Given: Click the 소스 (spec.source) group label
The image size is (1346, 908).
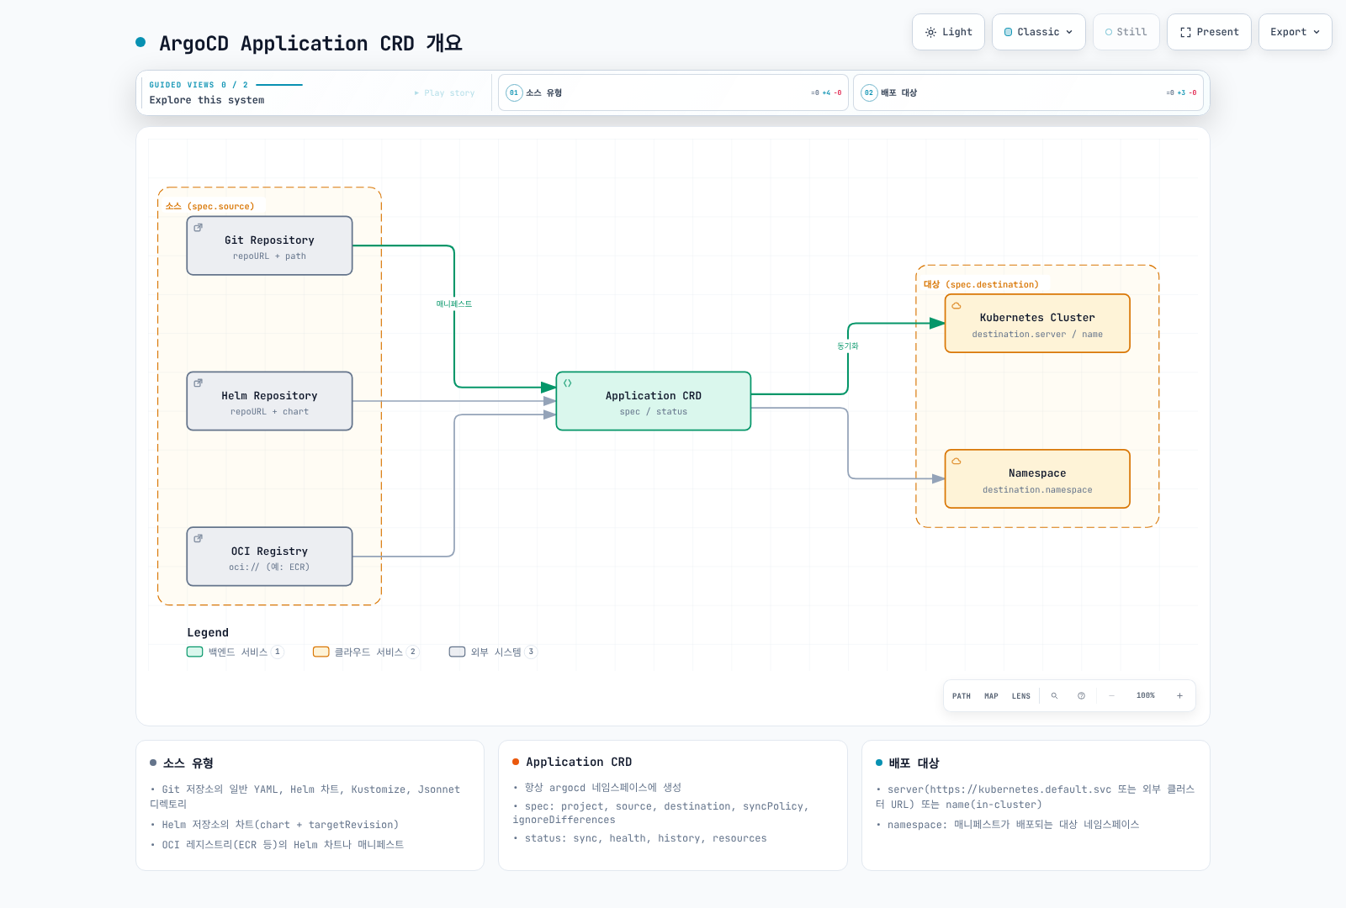Looking at the screenshot, I should click(x=209, y=207).
